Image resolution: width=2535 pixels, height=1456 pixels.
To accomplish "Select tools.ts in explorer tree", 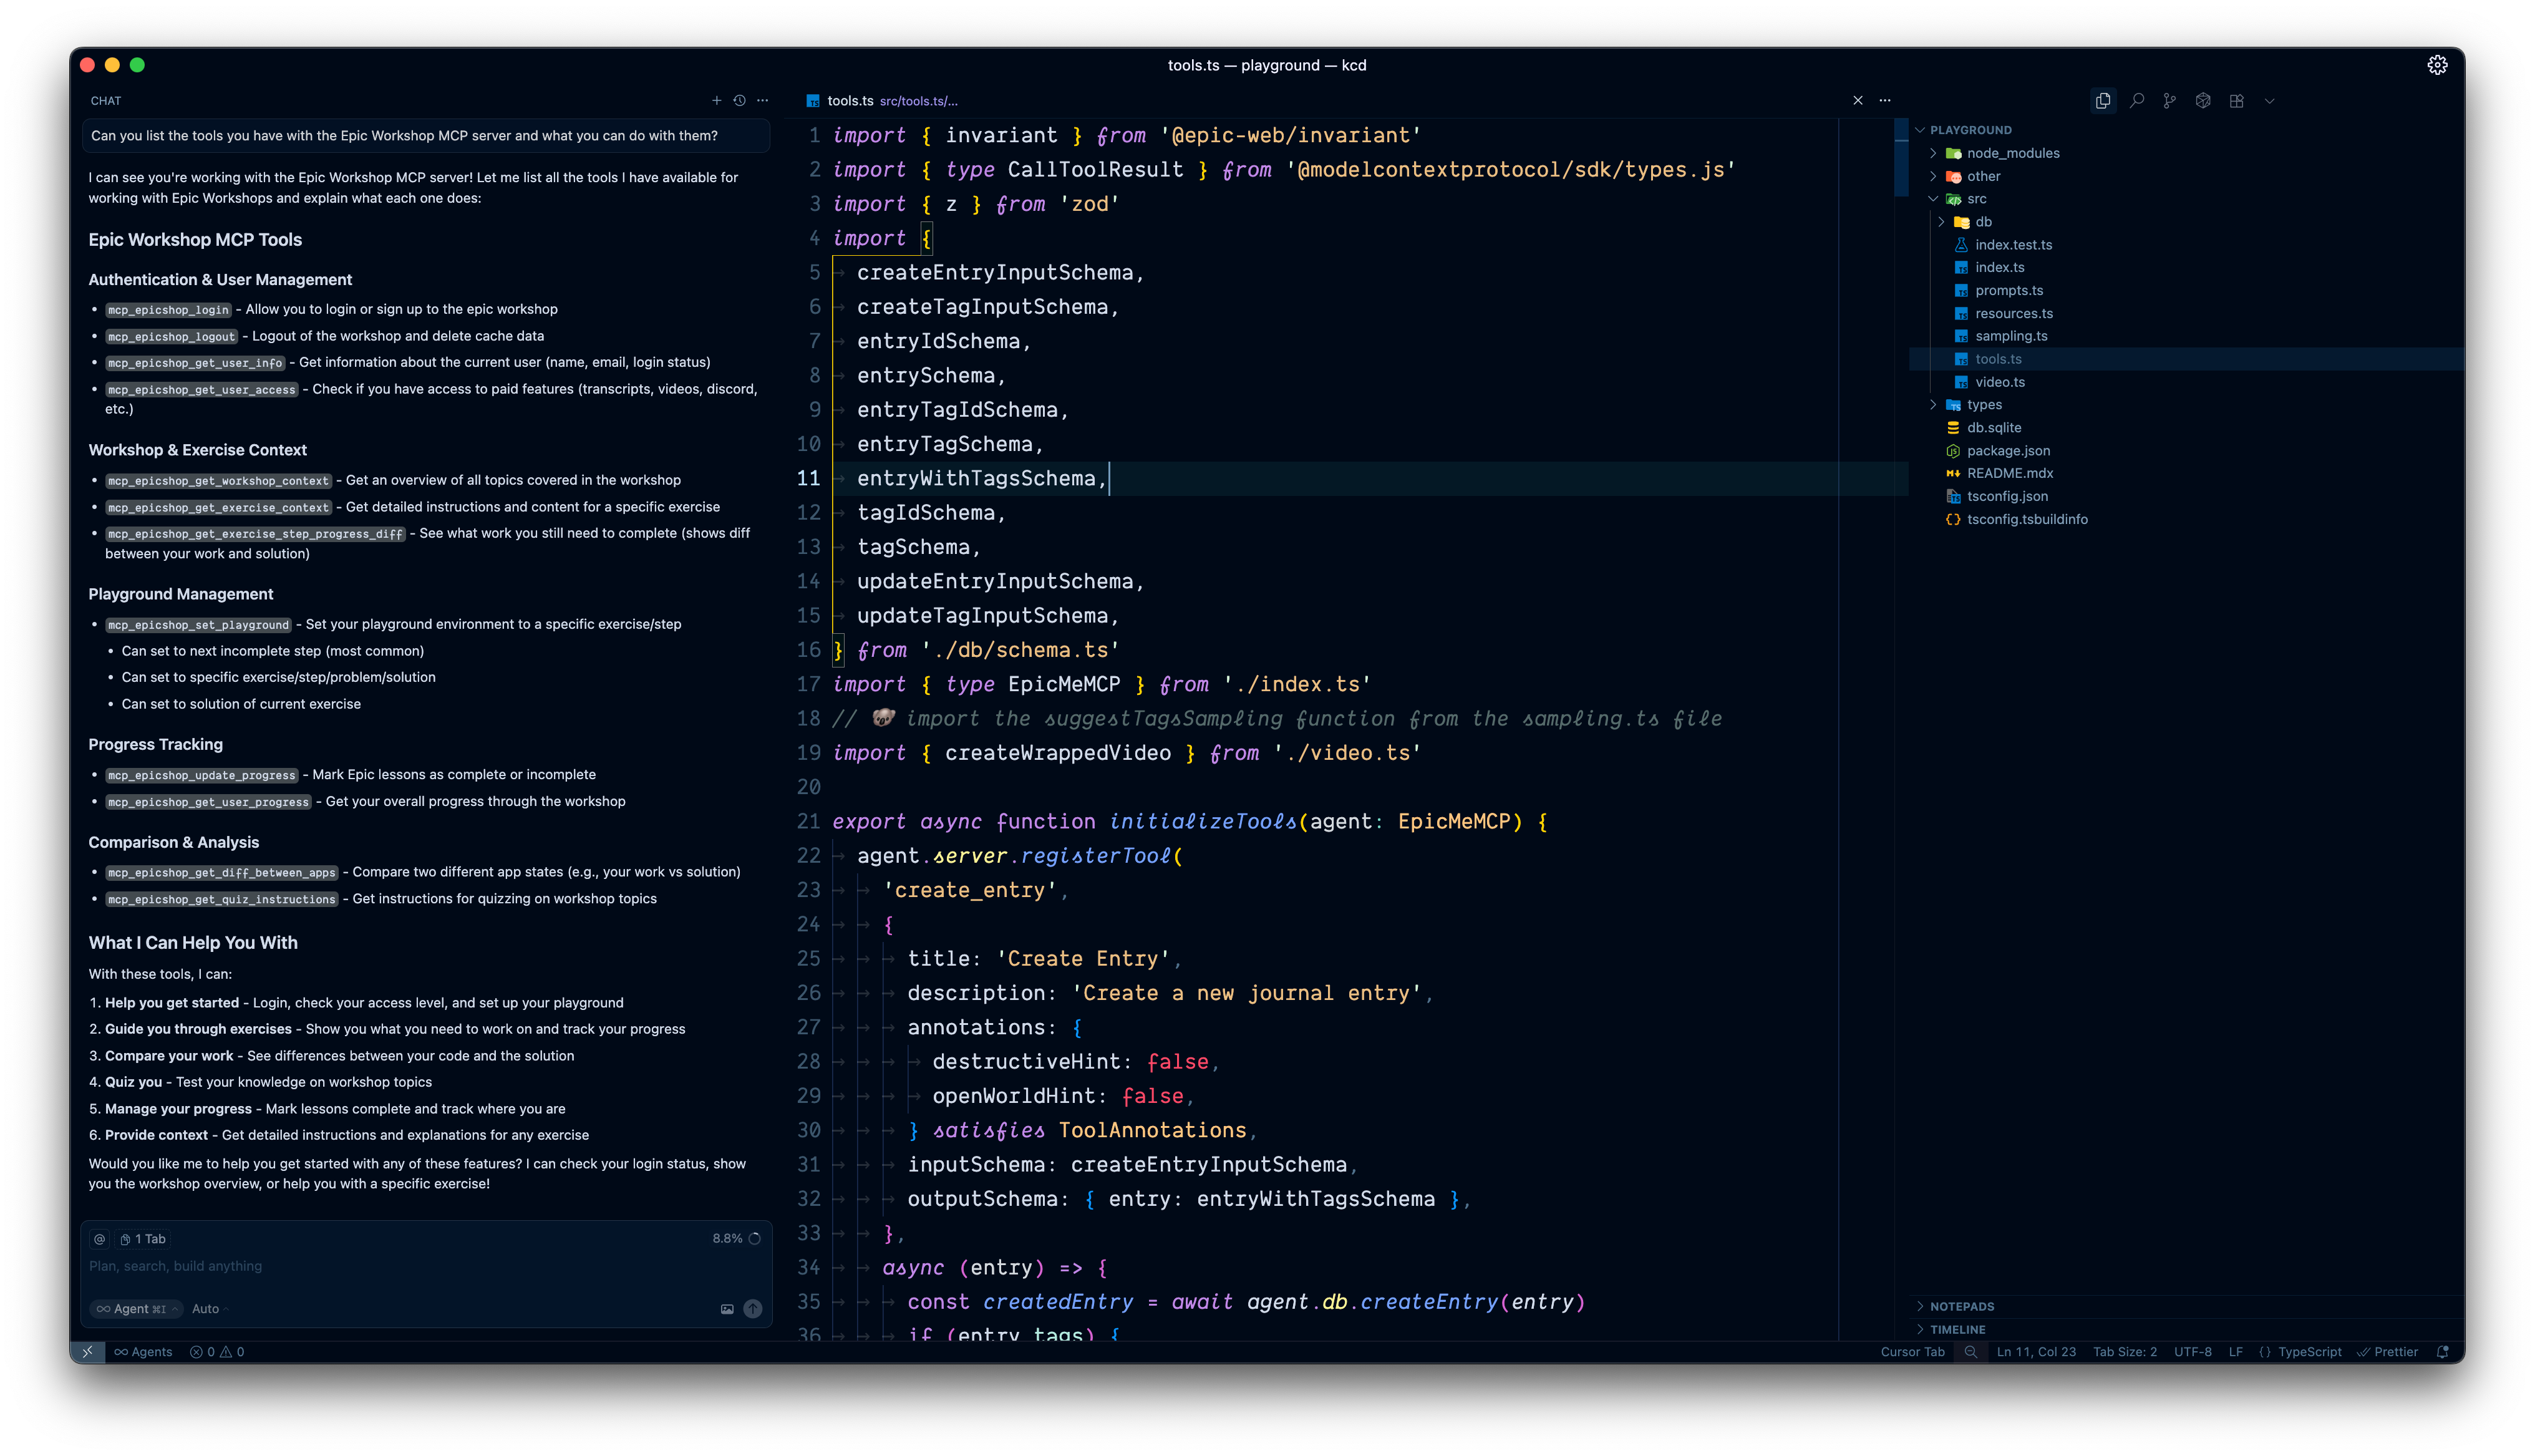I will [2187, 359].
